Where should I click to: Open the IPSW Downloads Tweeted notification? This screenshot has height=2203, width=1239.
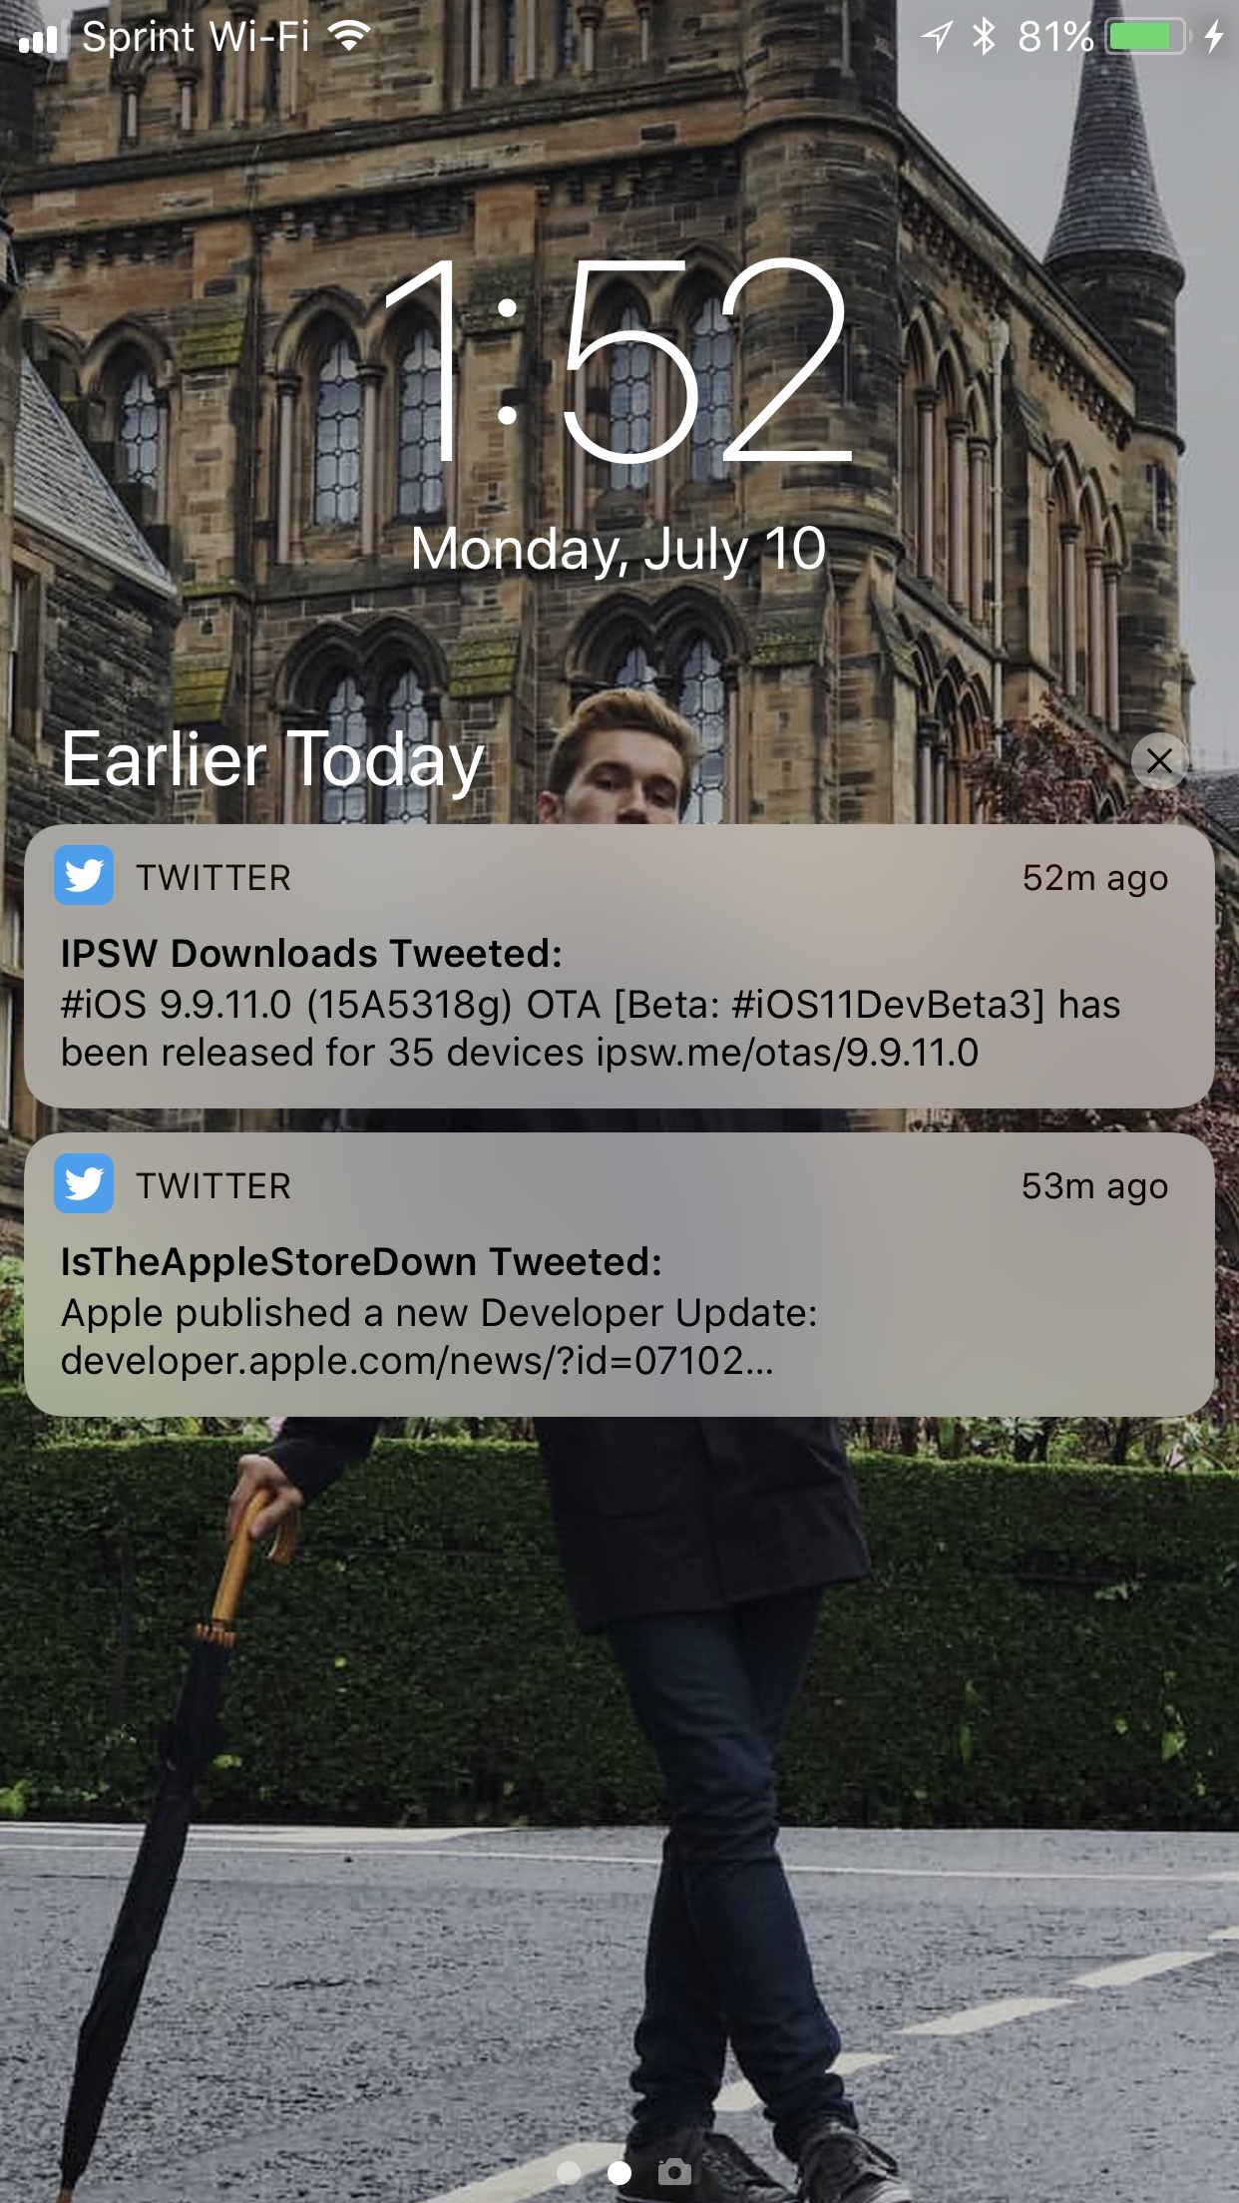[x=619, y=966]
